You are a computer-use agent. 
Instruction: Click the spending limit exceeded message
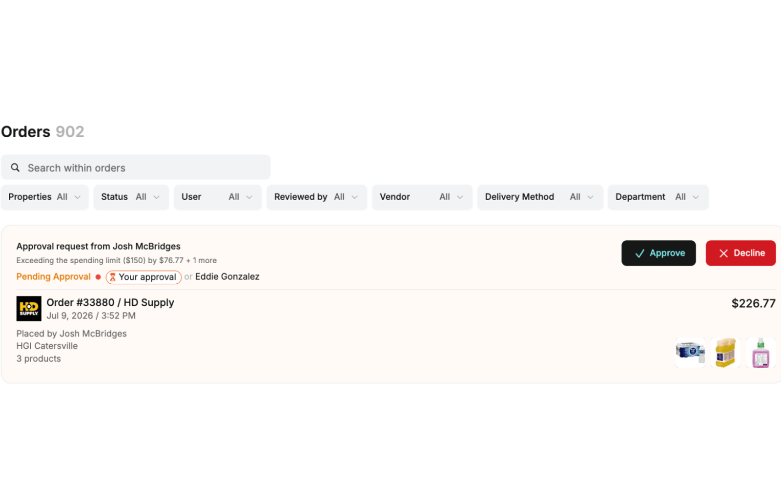(x=117, y=260)
